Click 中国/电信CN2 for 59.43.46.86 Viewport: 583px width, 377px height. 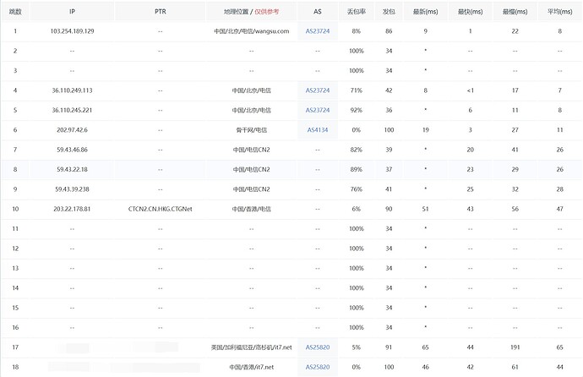pos(251,150)
